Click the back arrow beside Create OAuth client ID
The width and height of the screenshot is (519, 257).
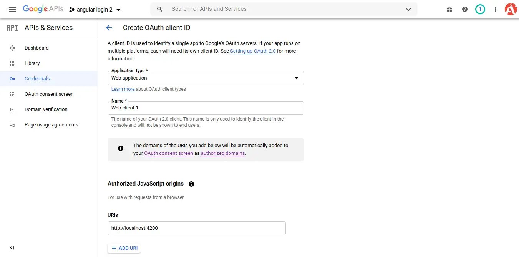[109, 28]
